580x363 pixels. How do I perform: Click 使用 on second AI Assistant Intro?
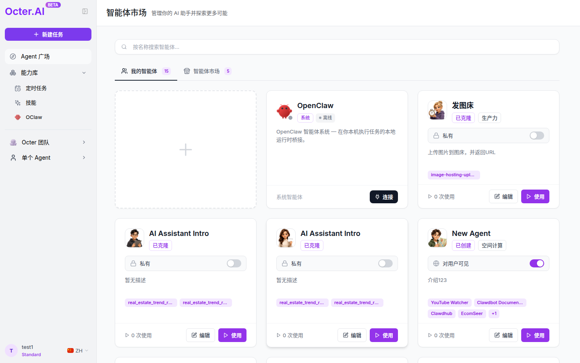(384, 335)
